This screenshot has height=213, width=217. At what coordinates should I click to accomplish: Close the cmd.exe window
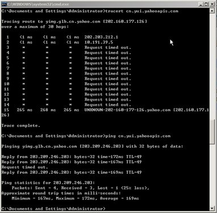212,4
